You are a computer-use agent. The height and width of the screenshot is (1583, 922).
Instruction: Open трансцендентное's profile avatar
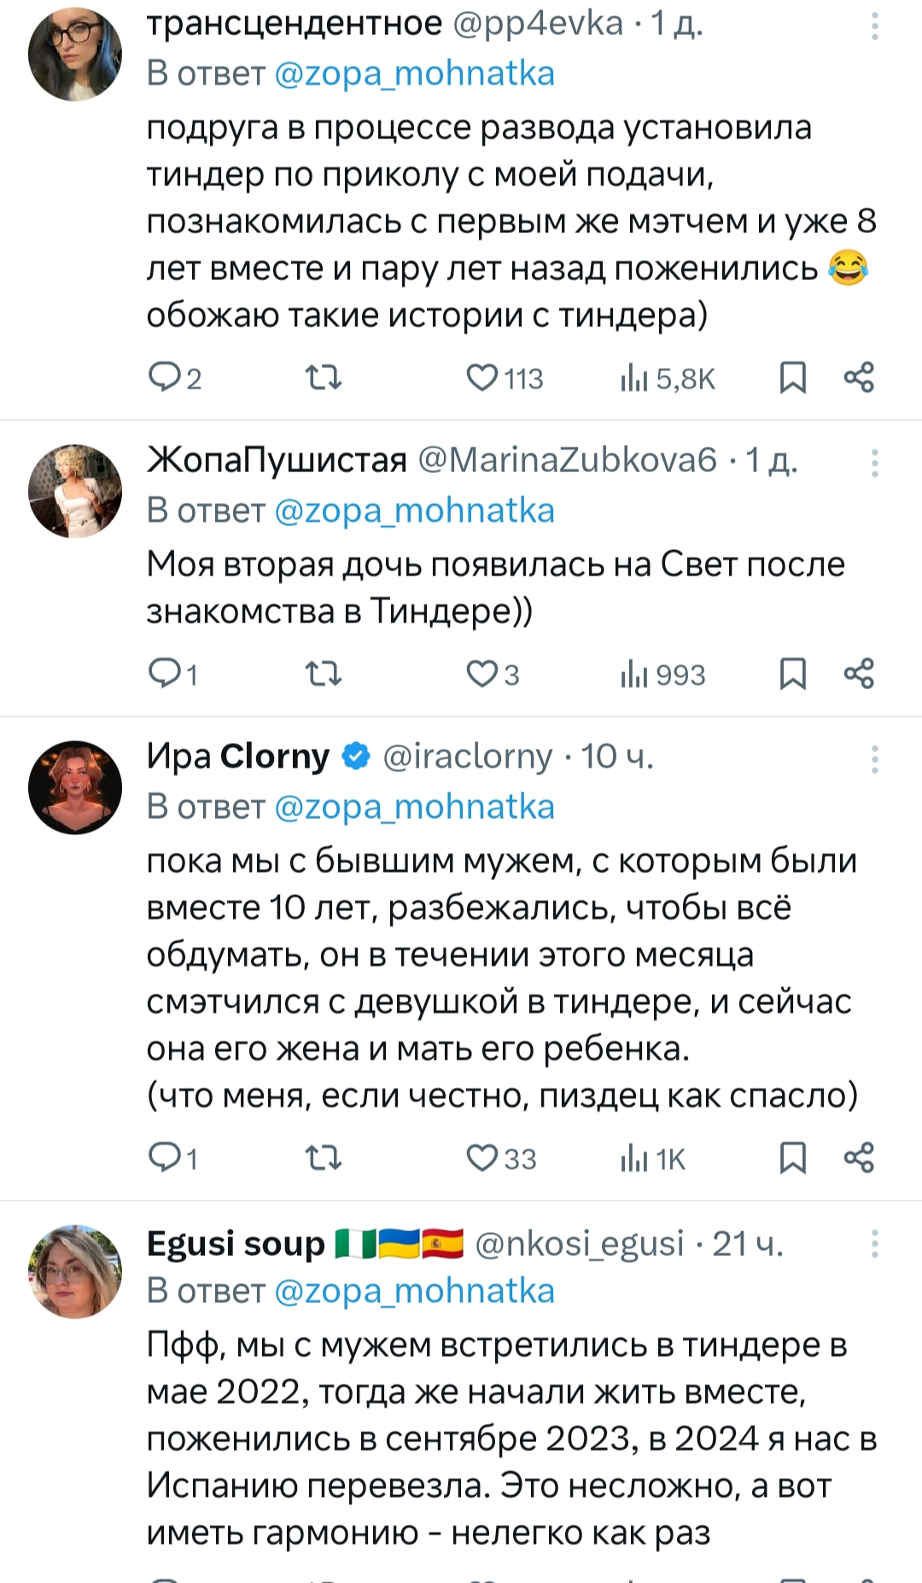point(75,55)
